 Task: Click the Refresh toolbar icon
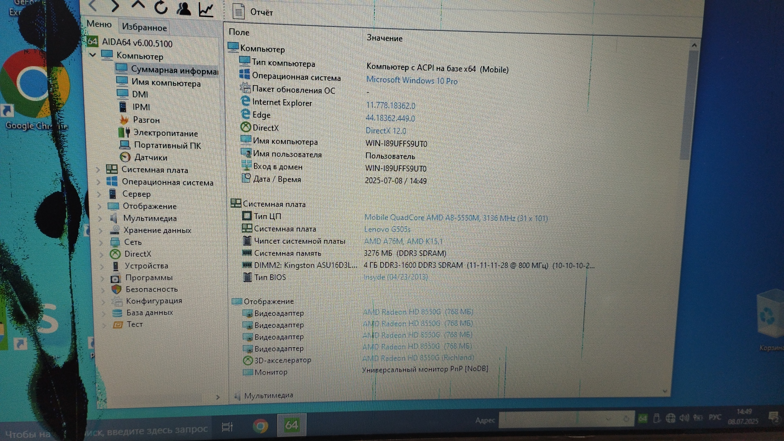coord(161,7)
